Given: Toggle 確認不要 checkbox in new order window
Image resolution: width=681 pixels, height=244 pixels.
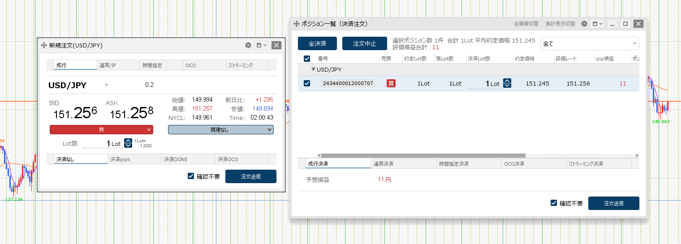Looking at the screenshot, I should pyautogui.click(x=191, y=176).
